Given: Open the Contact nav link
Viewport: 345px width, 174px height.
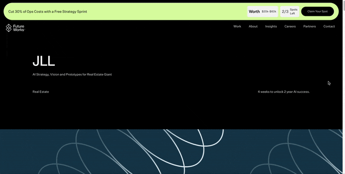Looking at the screenshot, I should [329, 26].
